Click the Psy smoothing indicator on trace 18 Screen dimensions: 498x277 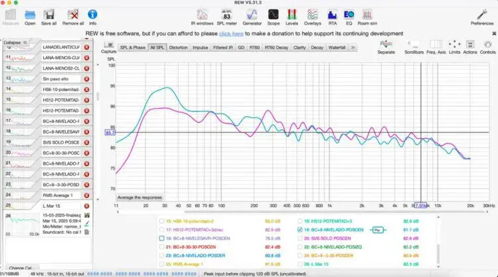tap(377, 230)
